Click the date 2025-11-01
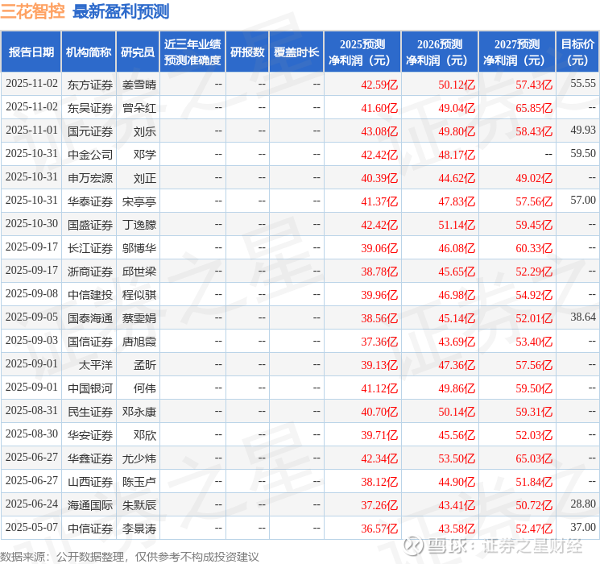600x564 pixels. [31, 130]
